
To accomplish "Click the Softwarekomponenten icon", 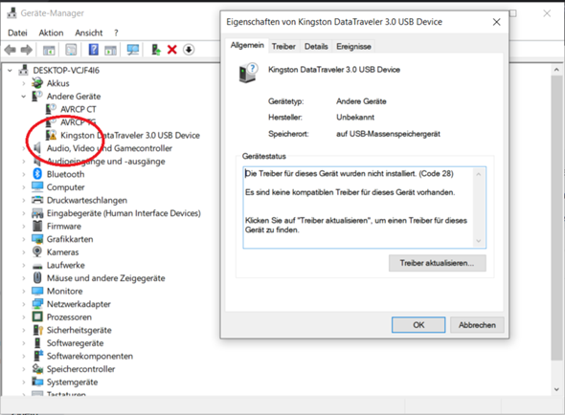I will coord(38,356).
